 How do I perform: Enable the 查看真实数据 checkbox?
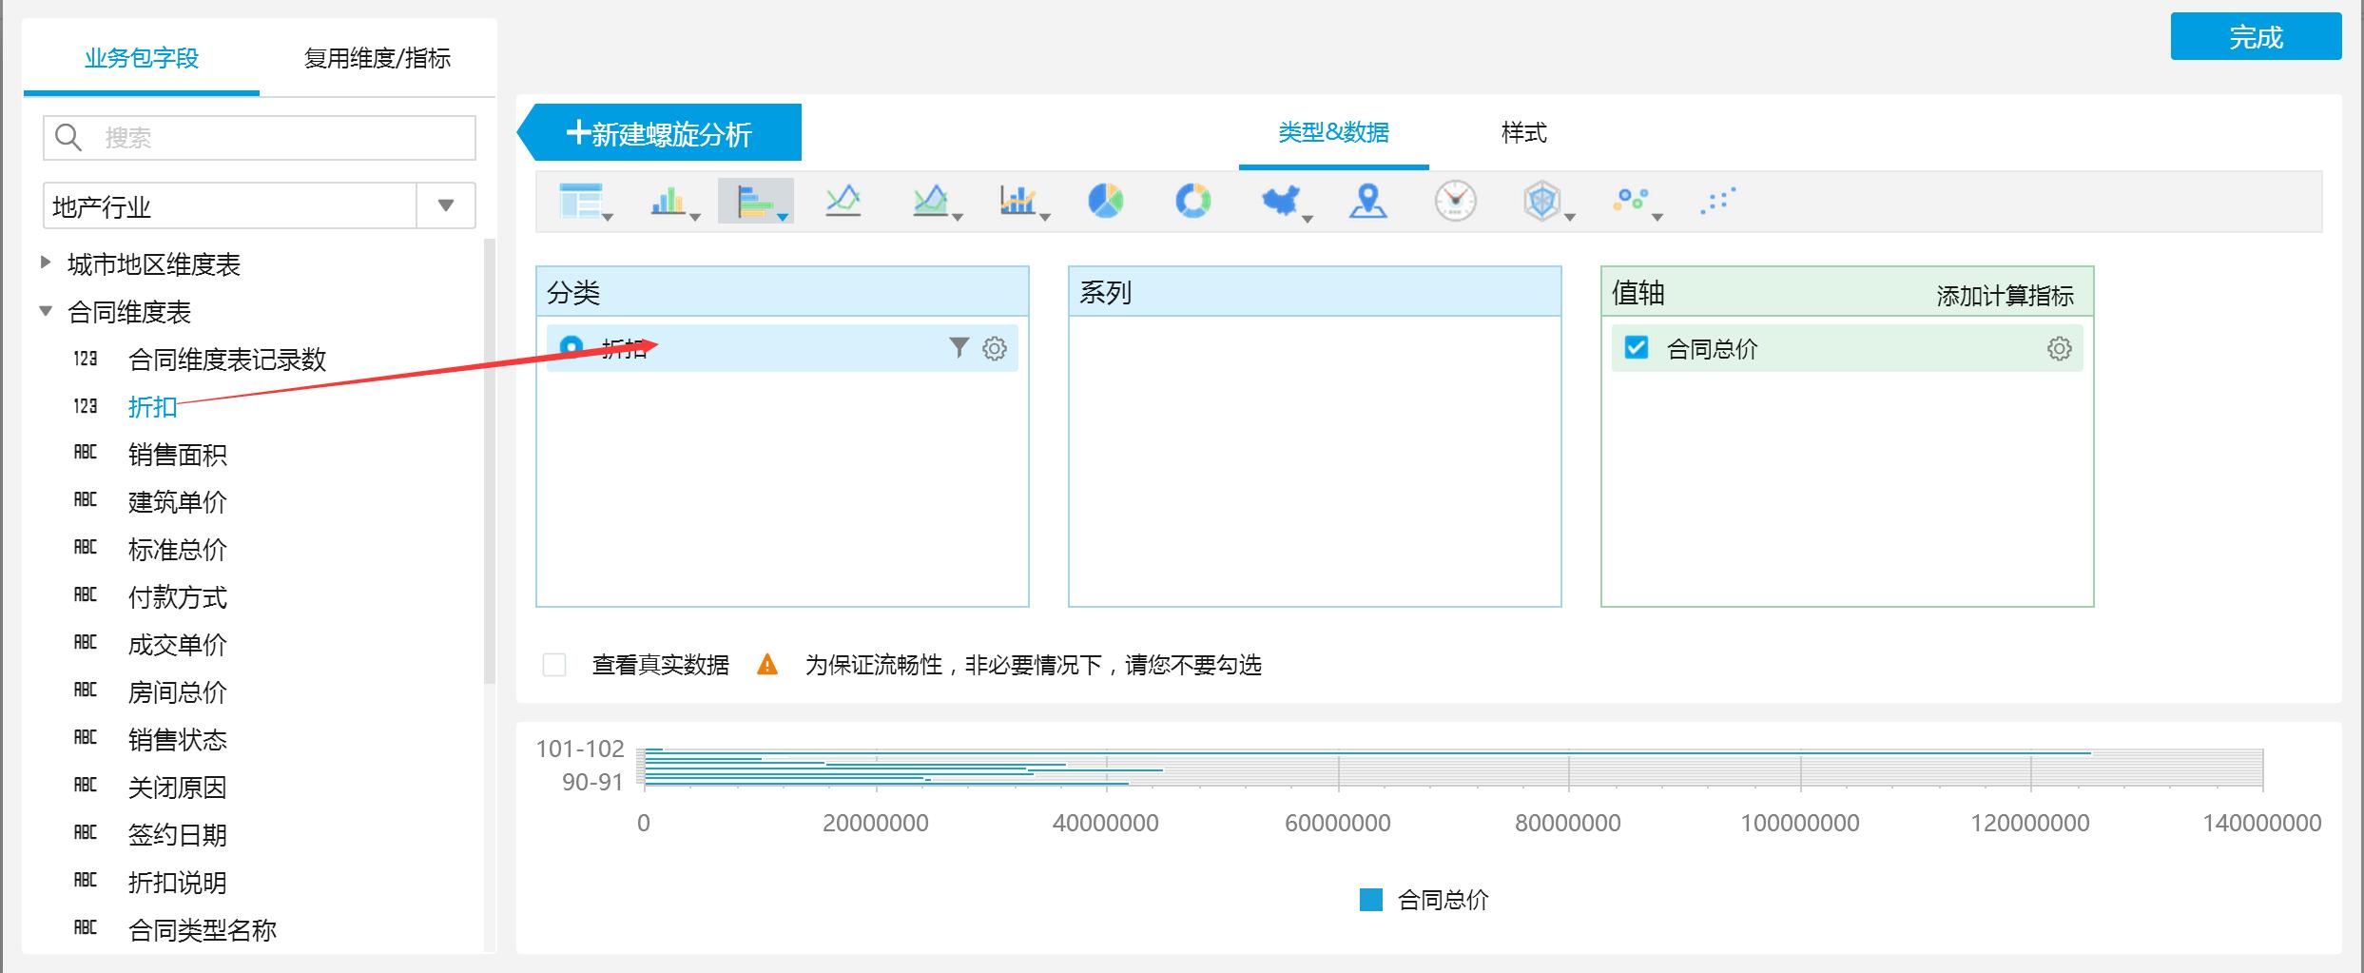coord(554,666)
